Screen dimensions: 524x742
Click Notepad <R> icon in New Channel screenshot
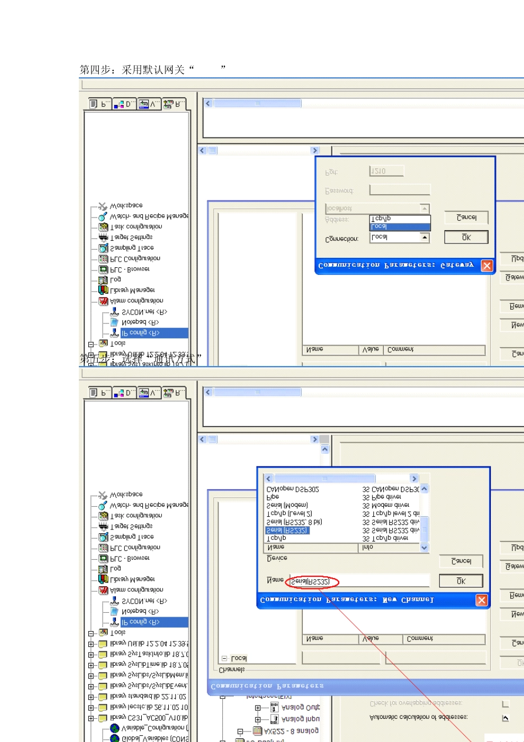tap(115, 612)
